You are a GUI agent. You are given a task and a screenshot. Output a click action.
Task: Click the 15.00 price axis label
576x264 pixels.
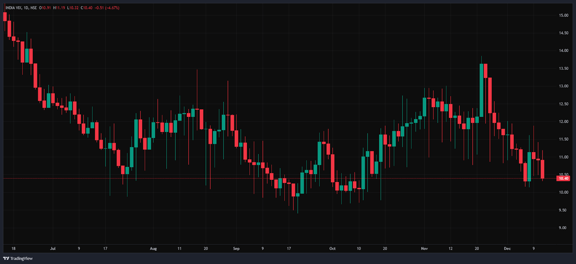(563, 15)
